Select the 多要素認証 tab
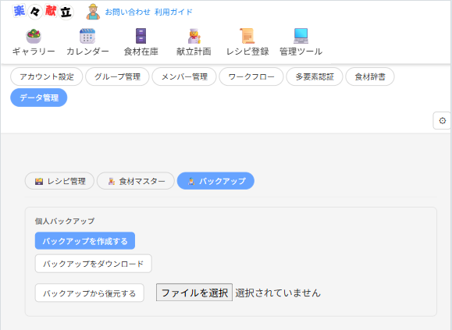 point(315,76)
